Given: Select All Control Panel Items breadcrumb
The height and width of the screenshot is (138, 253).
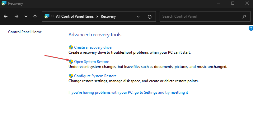Looking at the screenshot, I should pos(75,16).
